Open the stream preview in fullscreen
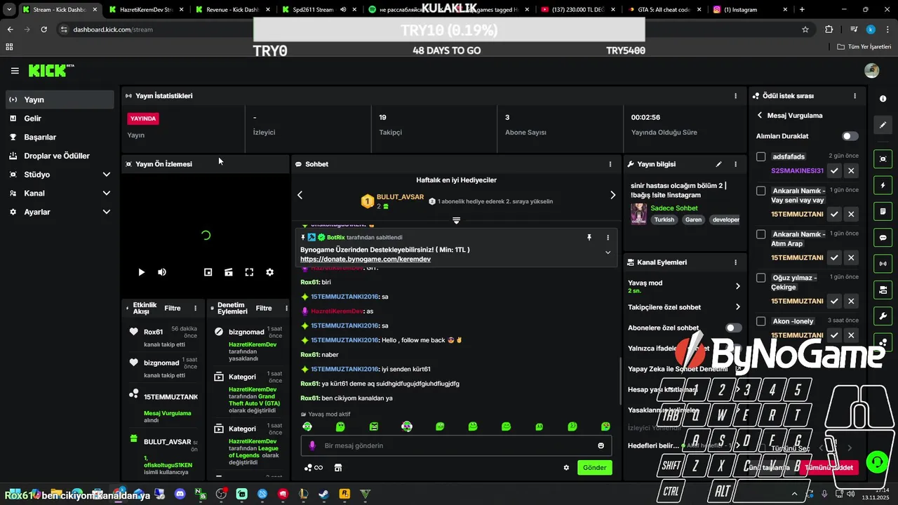898x505 pixels. (x=249, y=272)
